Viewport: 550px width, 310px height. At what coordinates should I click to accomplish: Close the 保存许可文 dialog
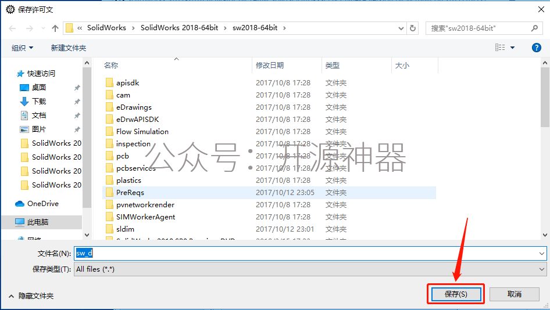pyautogui.click(x=541, y=9)
